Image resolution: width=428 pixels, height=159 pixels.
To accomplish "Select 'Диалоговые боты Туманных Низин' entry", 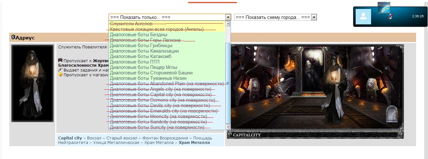I will pos(168,78).
